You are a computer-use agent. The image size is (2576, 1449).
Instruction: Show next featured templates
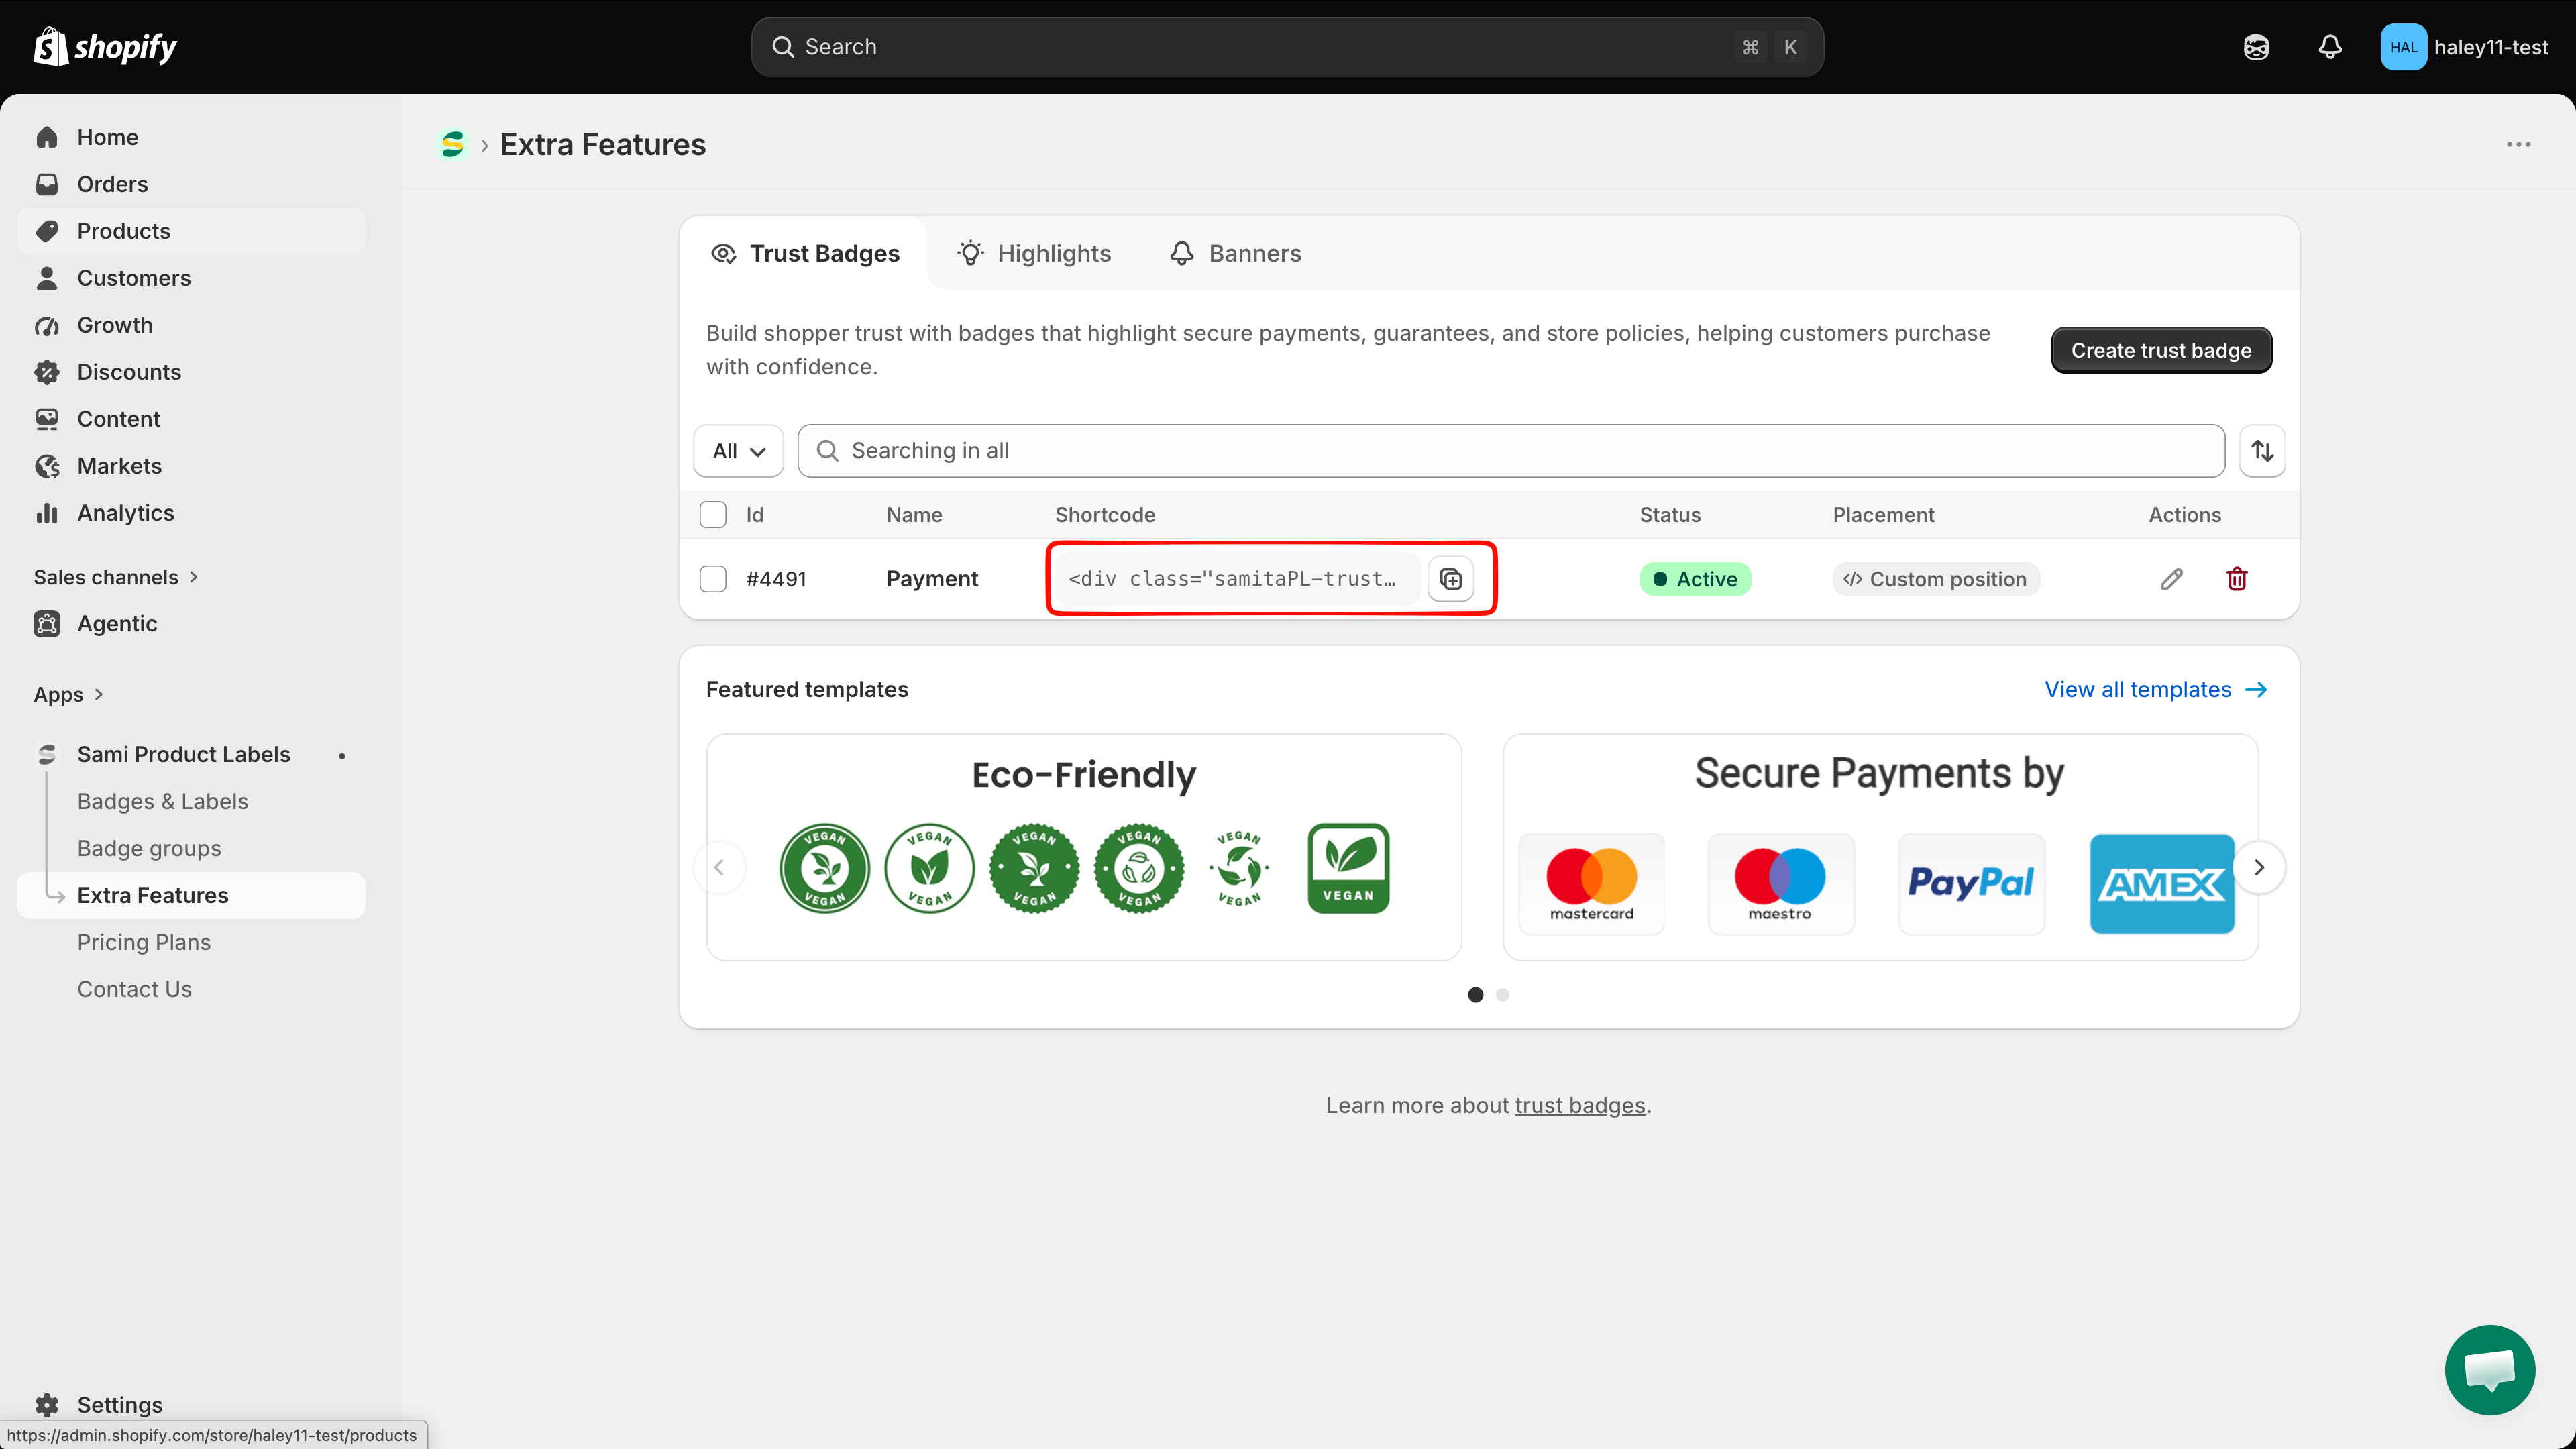tap(2258, 867)
